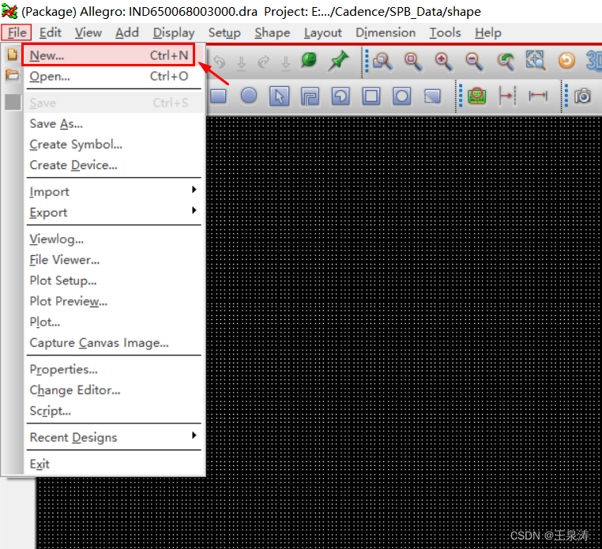Click Exit in the File menu

click(x=40, y=464)
